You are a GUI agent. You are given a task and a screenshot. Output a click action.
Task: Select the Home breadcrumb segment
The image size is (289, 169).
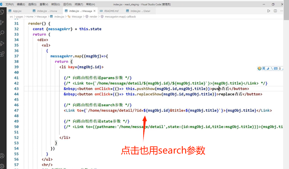(x=30, y=17)
